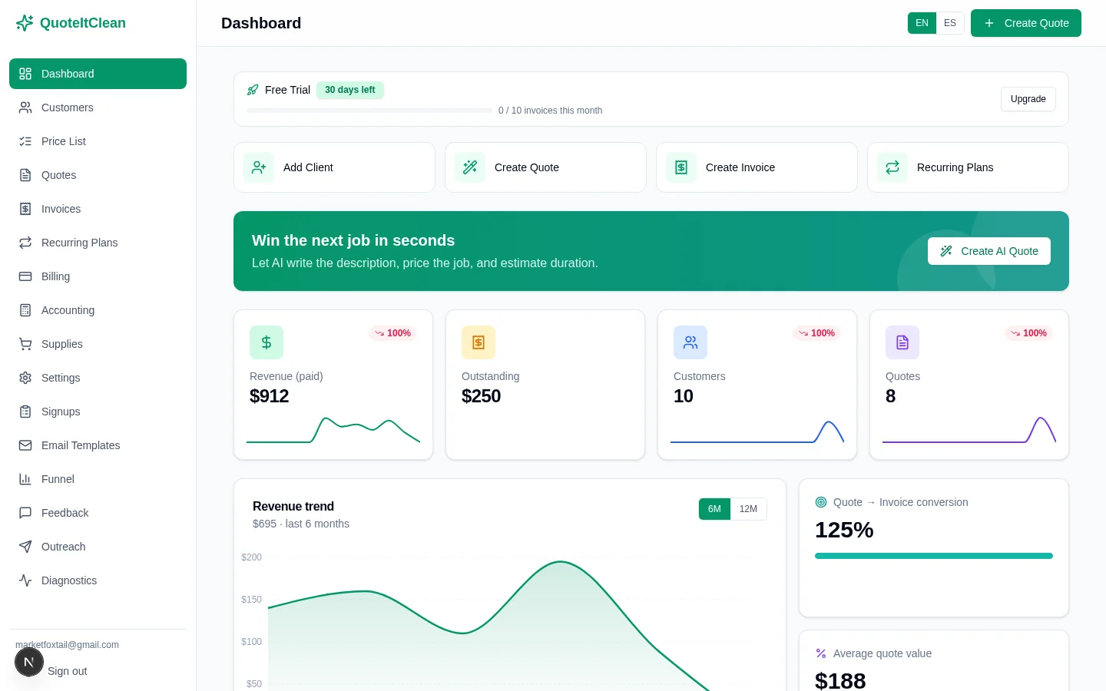This screenshot has height=691, width=1106.
Task: Click the Quote to Invoice conversion bar
Action: click(934, 556)
